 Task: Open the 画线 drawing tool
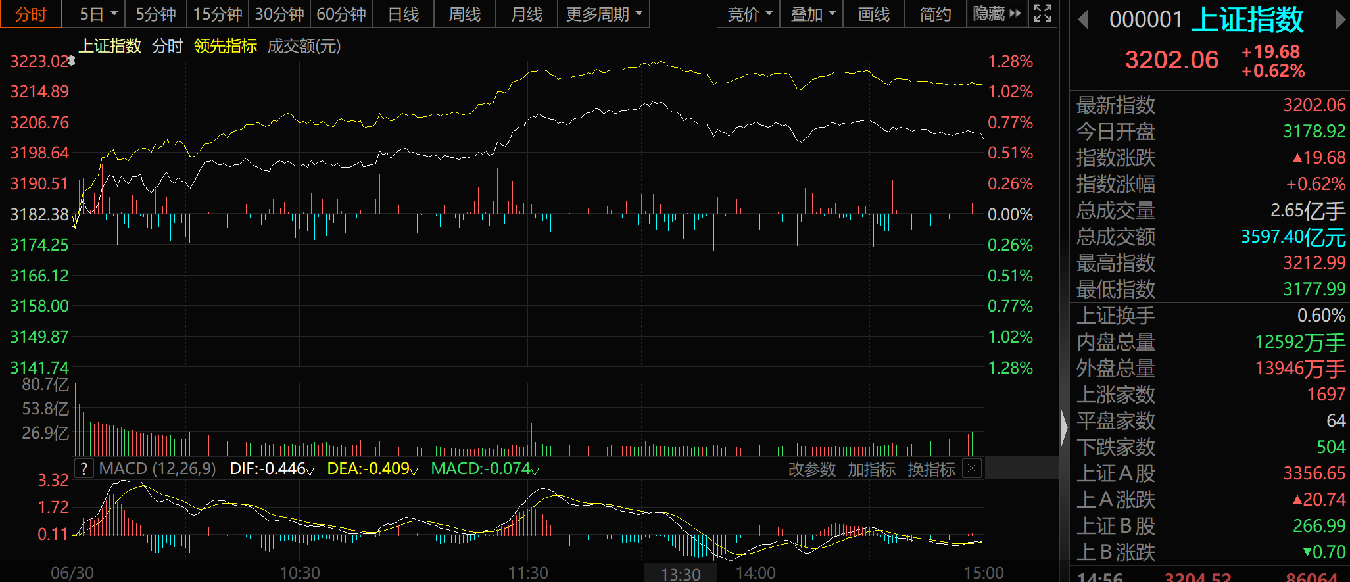[873, 14]
